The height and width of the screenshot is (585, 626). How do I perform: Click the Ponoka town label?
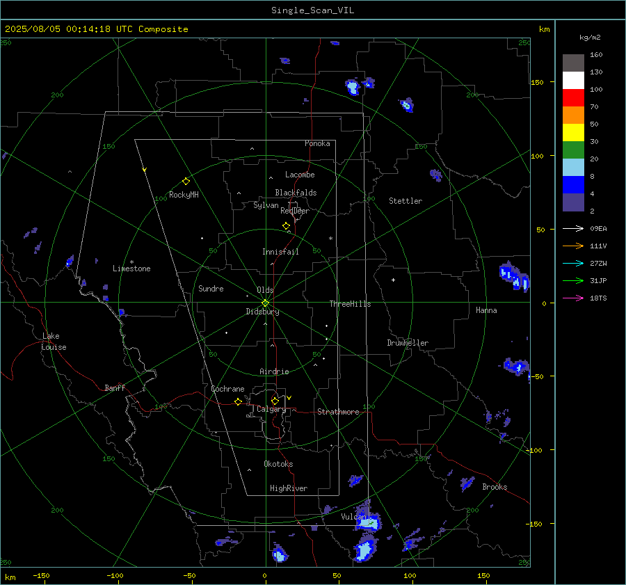click(x=317, y=143)
